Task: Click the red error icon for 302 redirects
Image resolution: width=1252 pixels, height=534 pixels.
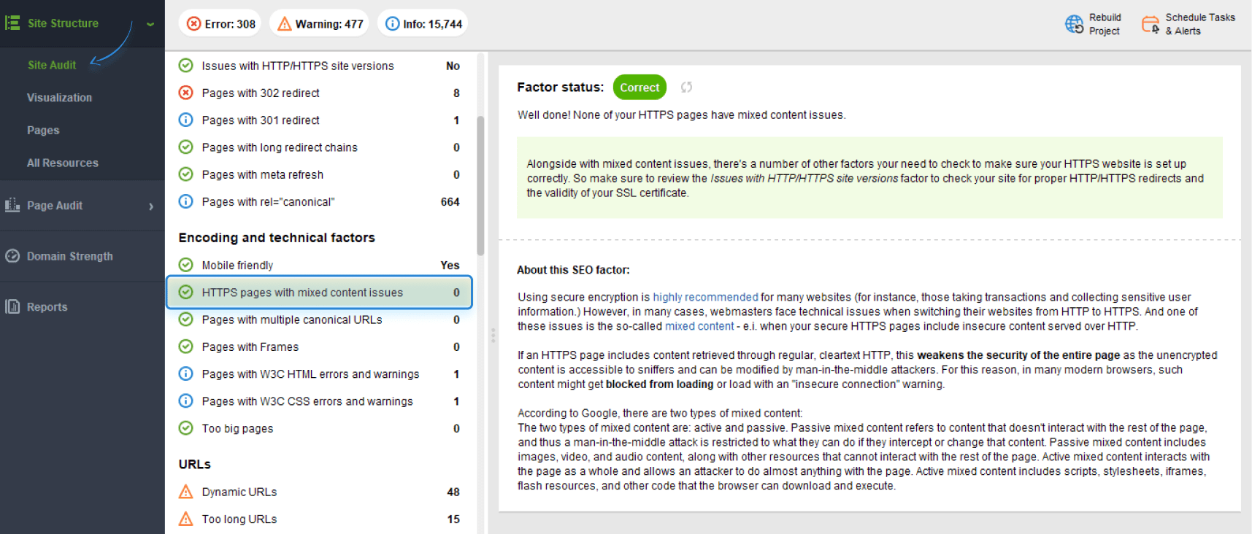Action: [x=186, y=93]
